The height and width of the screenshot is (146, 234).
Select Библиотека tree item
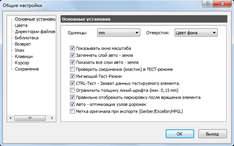click(x=27, y=38)
